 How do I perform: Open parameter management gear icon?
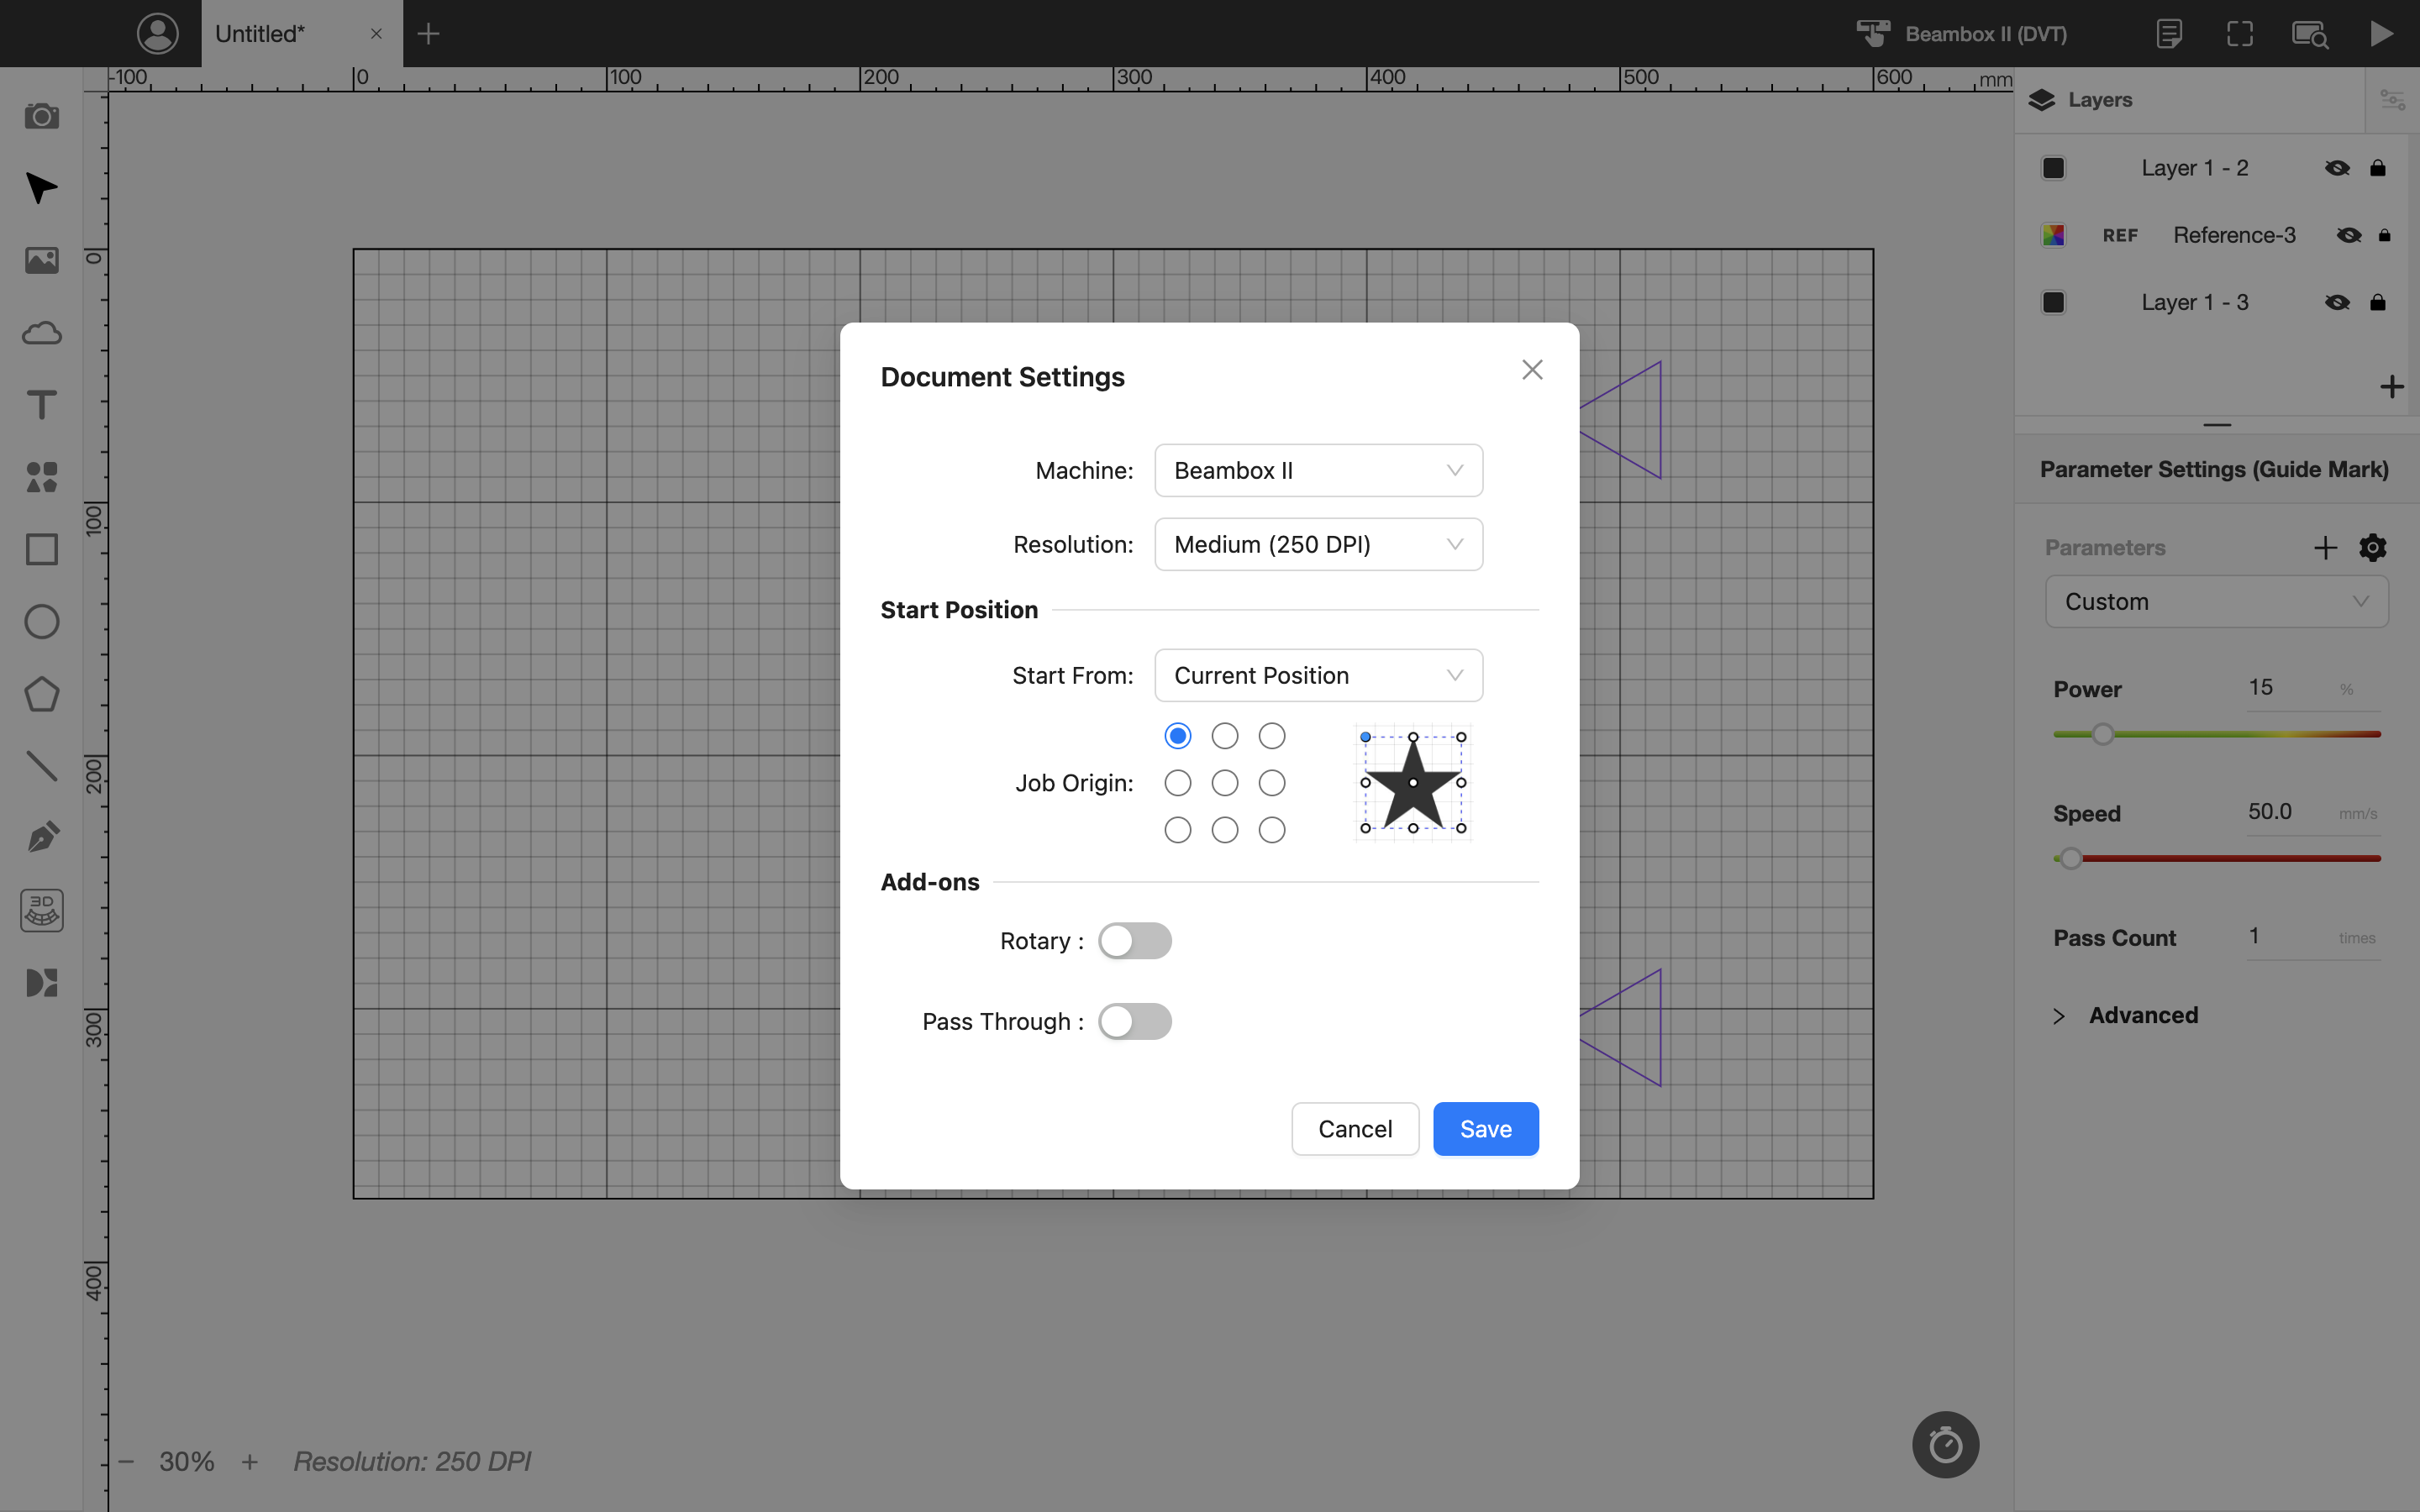(2372, 547)
